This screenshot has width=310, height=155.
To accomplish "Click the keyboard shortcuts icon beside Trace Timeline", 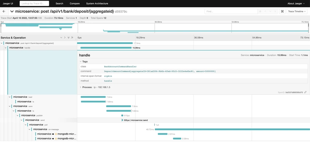I will (x=282, y=12).
